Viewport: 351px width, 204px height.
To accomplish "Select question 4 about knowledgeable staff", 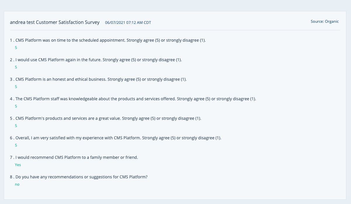I will (x=133, y=99).
